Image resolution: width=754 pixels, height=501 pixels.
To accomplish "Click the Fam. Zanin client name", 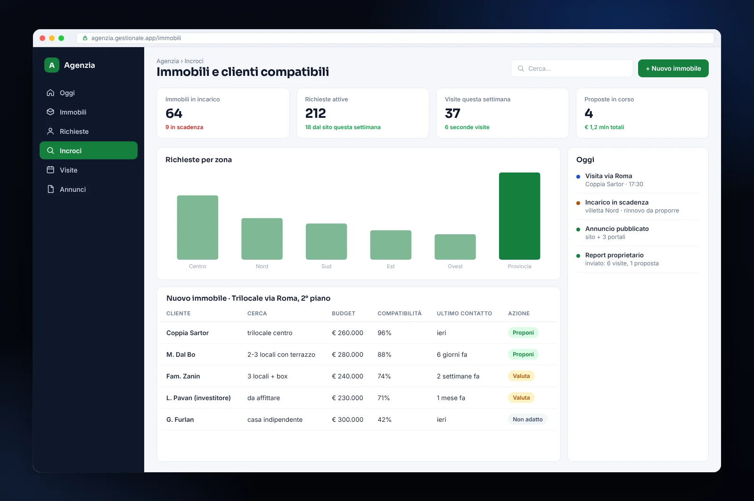I will [x=183, y=376].
